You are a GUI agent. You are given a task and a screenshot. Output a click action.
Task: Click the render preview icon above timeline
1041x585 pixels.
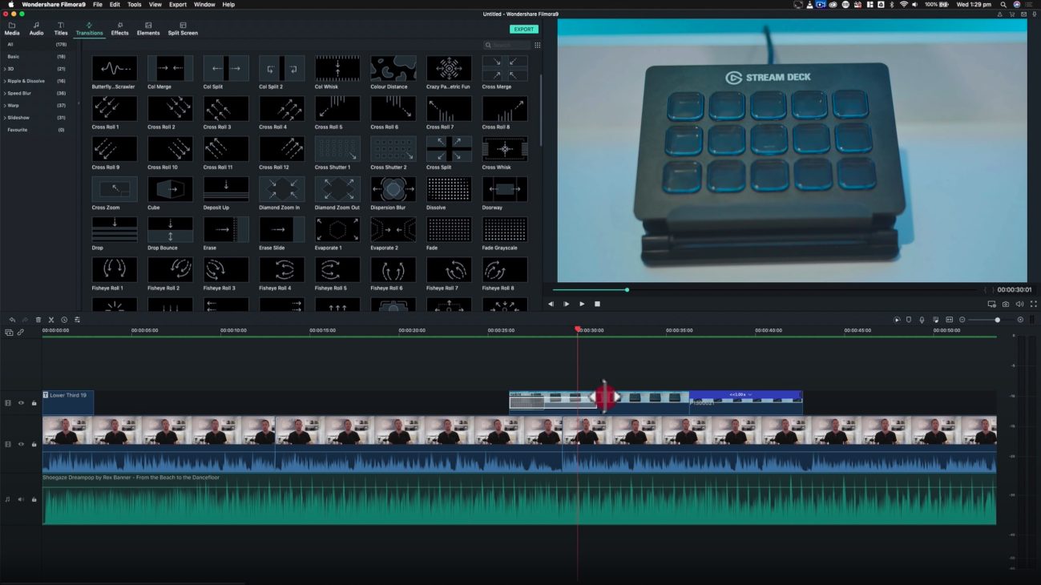pyautogui.click(x=897, y=320)
